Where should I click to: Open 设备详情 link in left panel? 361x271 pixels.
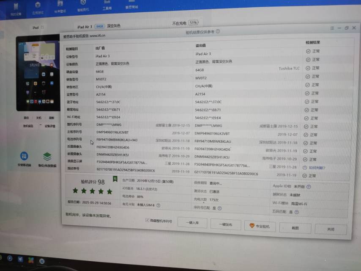pyautogui.click(x=50, y=126)
